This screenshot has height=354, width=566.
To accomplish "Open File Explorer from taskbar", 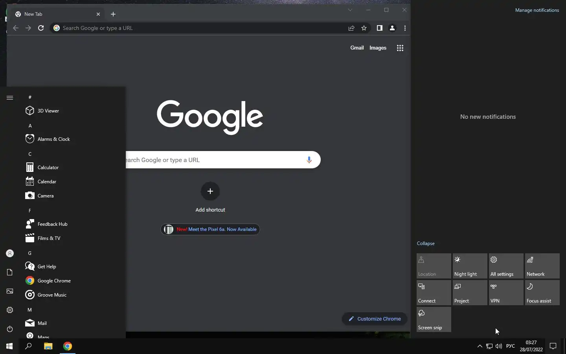I will pyautogui.click(x=48, y=346).
